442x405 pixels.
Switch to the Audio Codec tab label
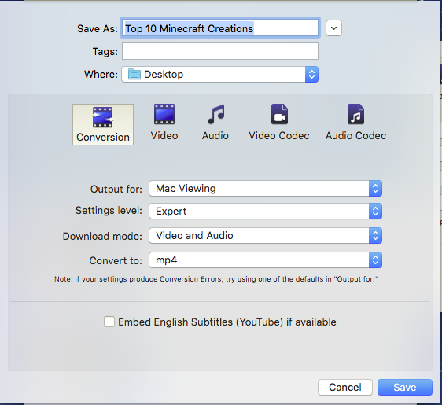[x=355, y=136]
